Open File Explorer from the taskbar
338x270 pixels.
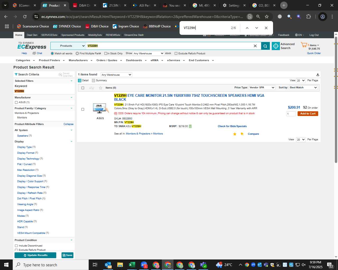point(120,265)
